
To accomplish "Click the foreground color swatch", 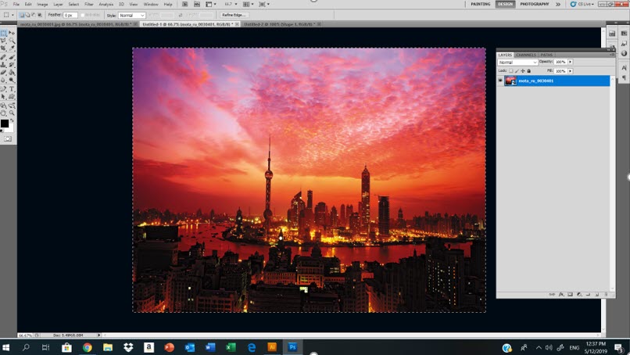I will tap(5, 124).
